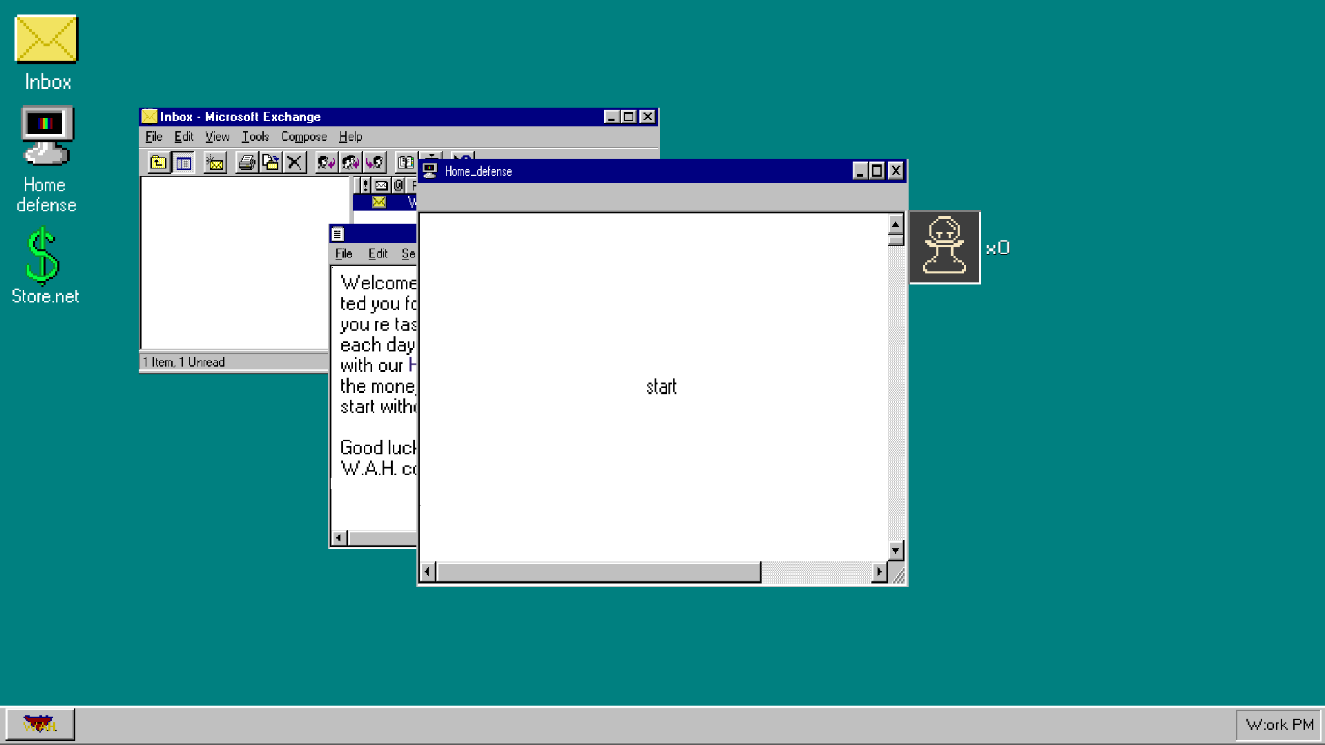Viewport: 1325px width, 745px height.
Task: Maximize the Home_defense window
Action: 876,171
